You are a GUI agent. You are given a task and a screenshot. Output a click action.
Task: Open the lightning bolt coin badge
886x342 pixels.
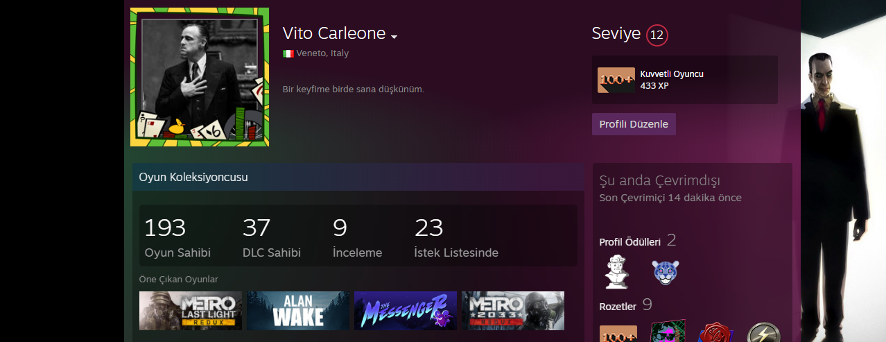[763, 332]
